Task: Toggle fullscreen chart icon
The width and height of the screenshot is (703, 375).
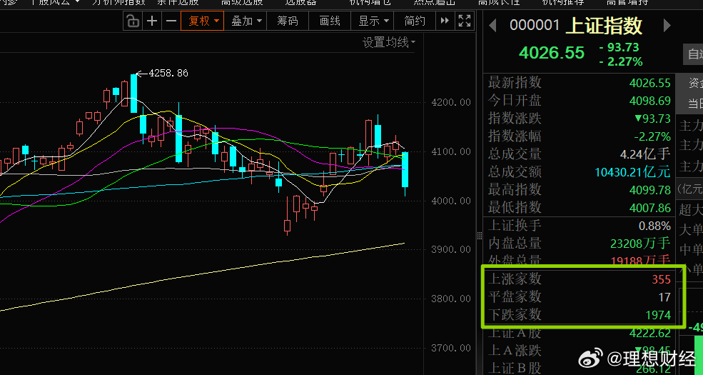Action: [465, 21]
